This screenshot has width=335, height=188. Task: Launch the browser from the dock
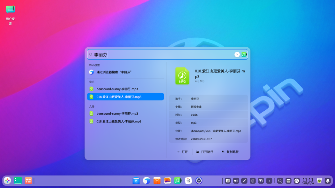(146, 181)
